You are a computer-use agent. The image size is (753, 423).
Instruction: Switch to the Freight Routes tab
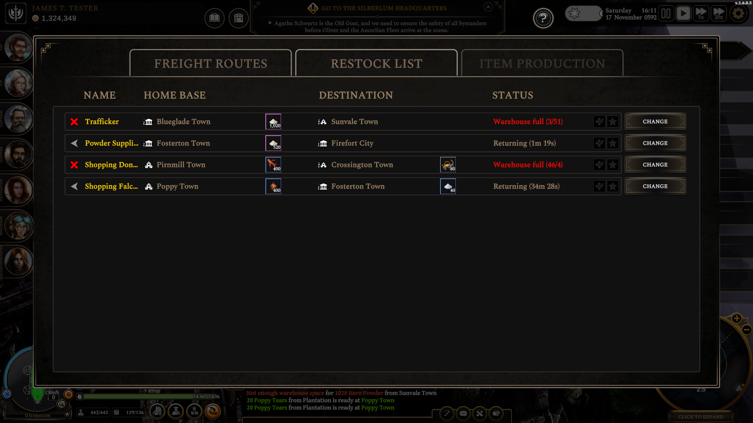pos(210,63)
